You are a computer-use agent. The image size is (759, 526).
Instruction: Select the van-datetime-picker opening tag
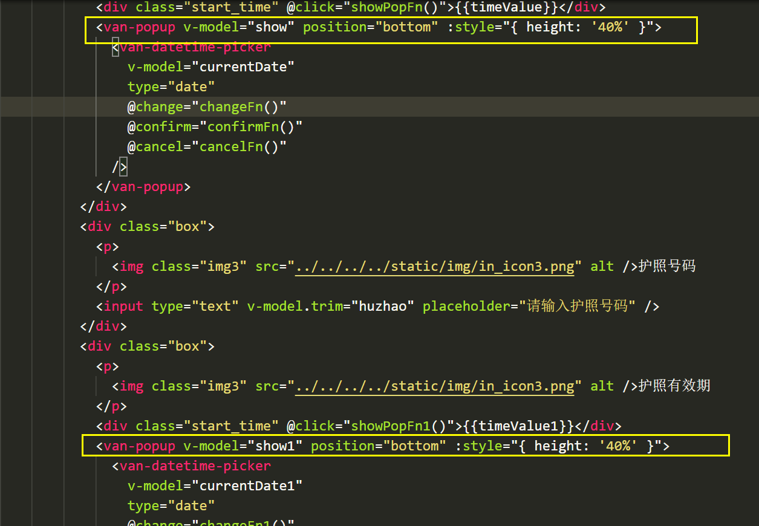[195, 47]
